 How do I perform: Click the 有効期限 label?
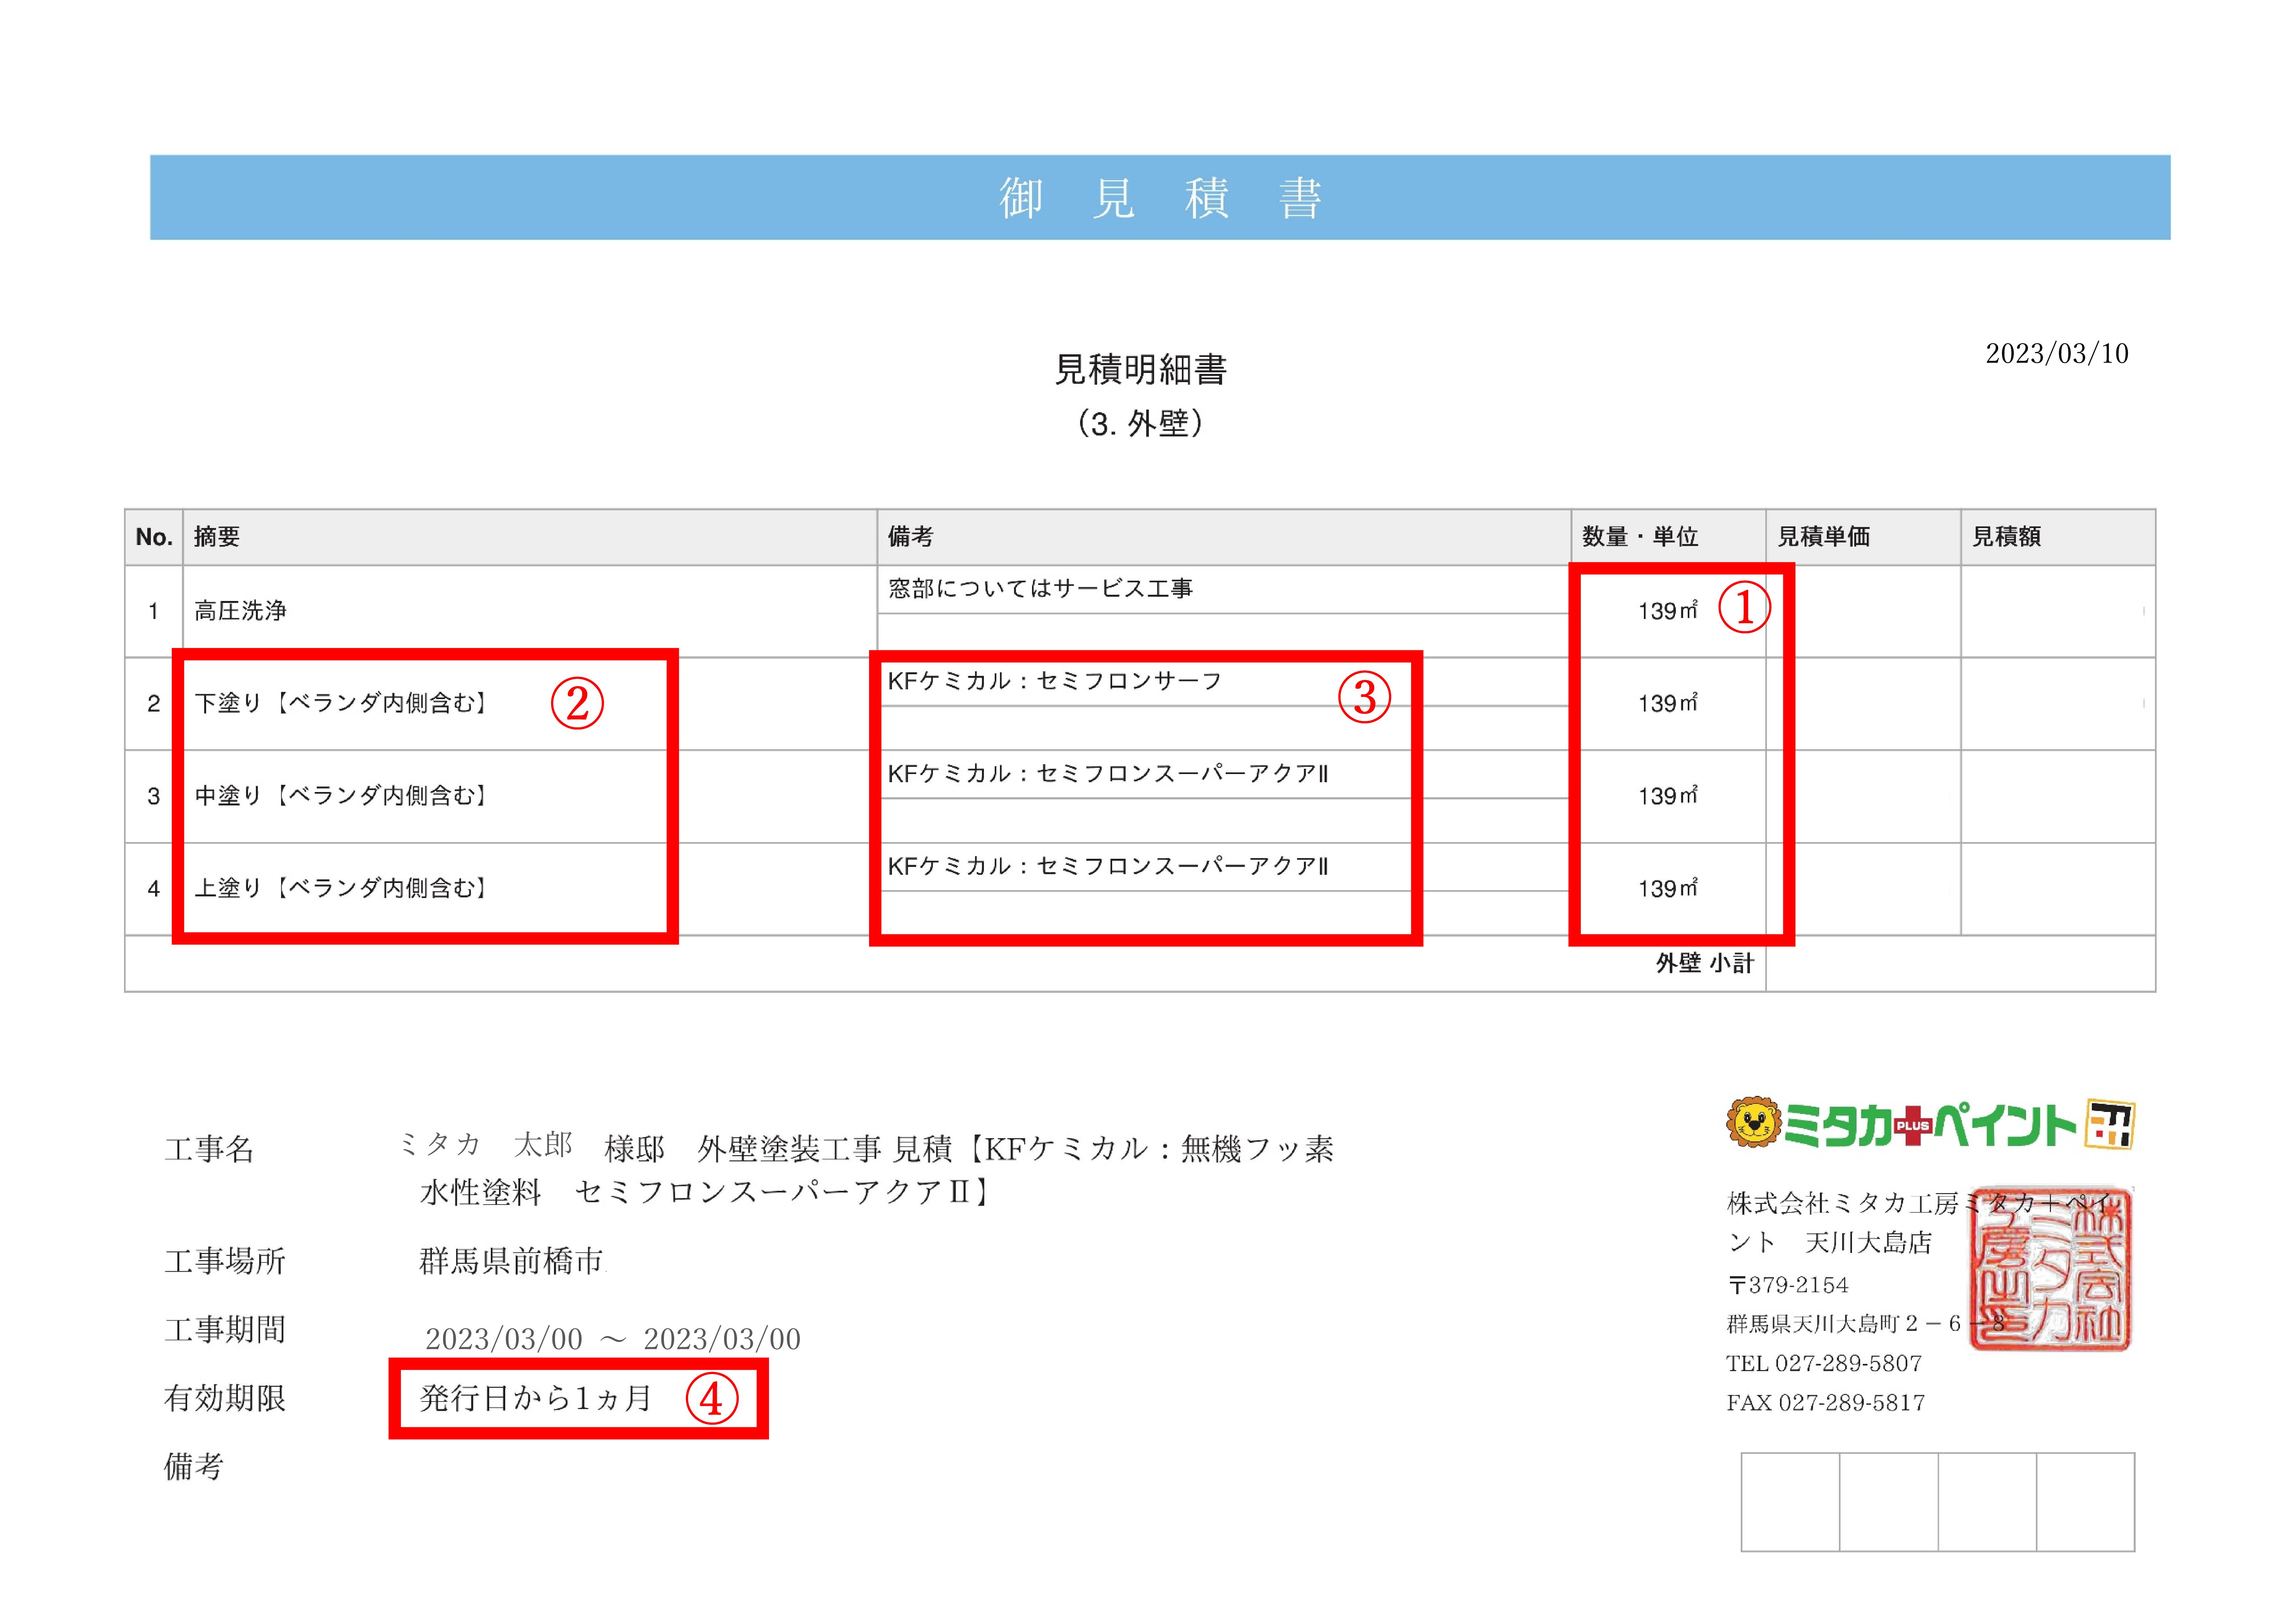point(225,1398)
